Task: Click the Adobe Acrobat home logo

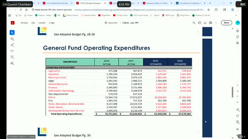Action: [13, 23]
